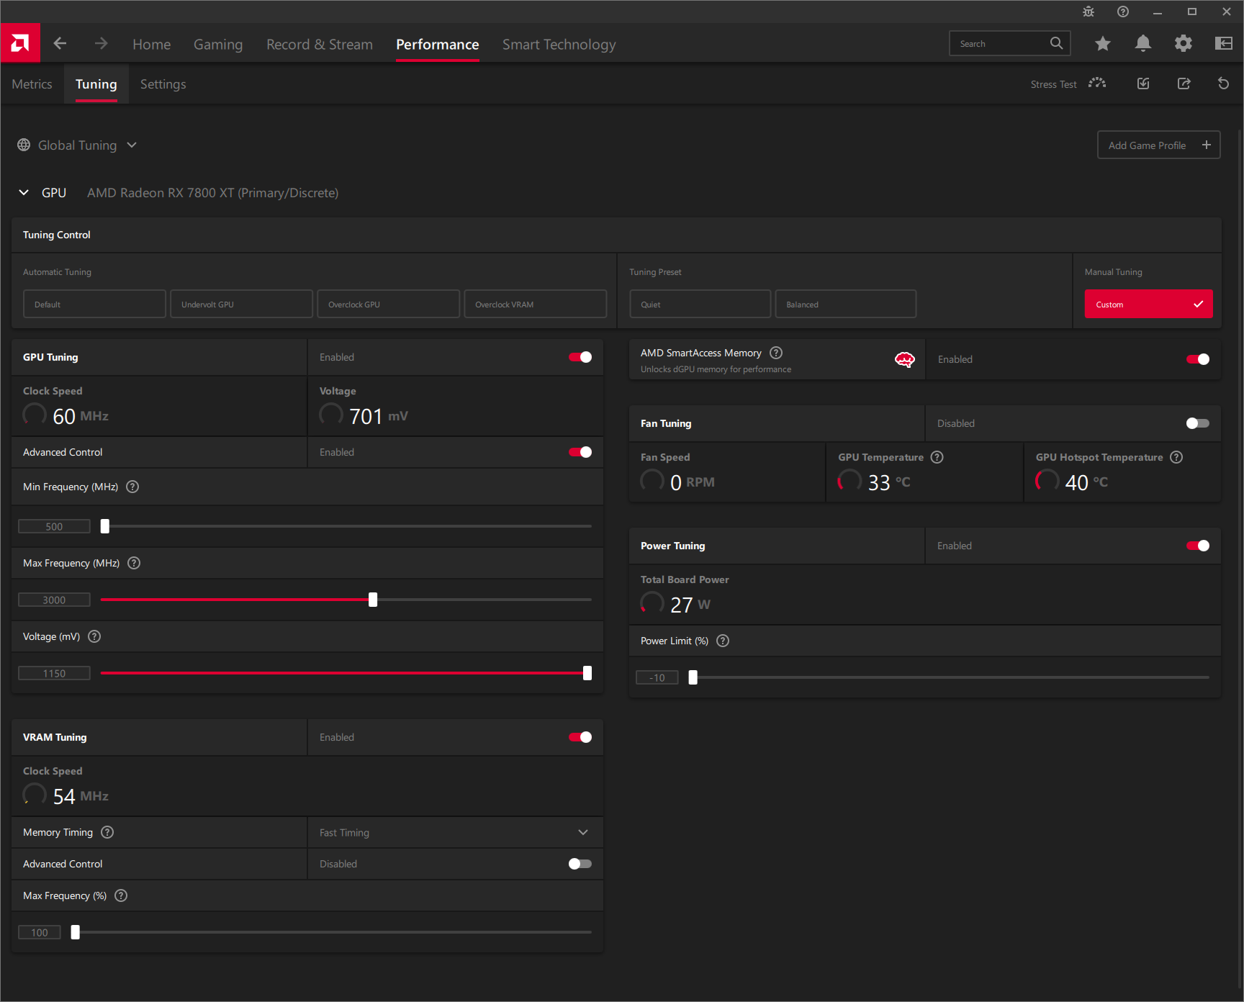Open help for Max Frequency (MHz)

tap(134, 563)
